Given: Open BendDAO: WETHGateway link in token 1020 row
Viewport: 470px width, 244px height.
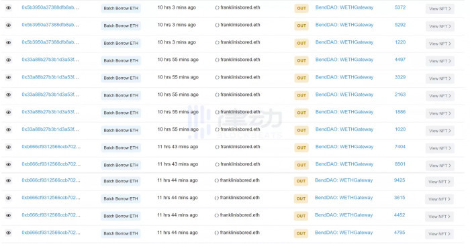Looking at the screenshot, I should tap(344, 129).
